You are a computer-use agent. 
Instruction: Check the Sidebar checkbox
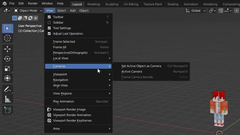click(x=49, y=22)
